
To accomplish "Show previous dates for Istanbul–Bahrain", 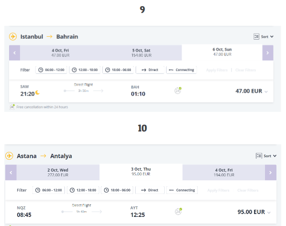I will point(15,53).
